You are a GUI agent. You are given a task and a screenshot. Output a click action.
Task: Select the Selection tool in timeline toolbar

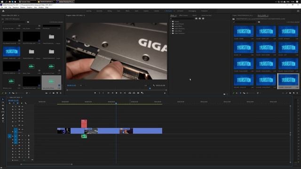(x=3, y=100)
